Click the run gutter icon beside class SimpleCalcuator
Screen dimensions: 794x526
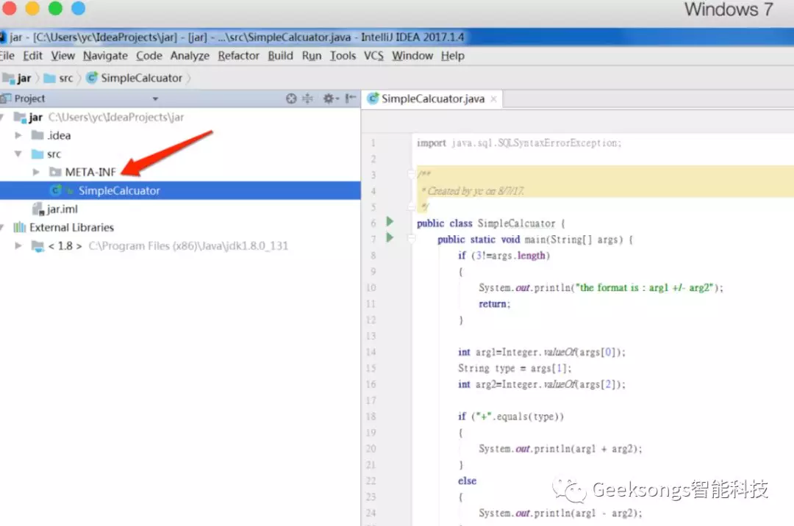point(390,222)
